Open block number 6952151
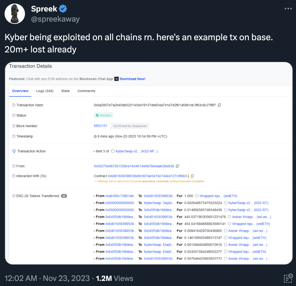Viewport: 296px width, 286px height. point(101,126)
